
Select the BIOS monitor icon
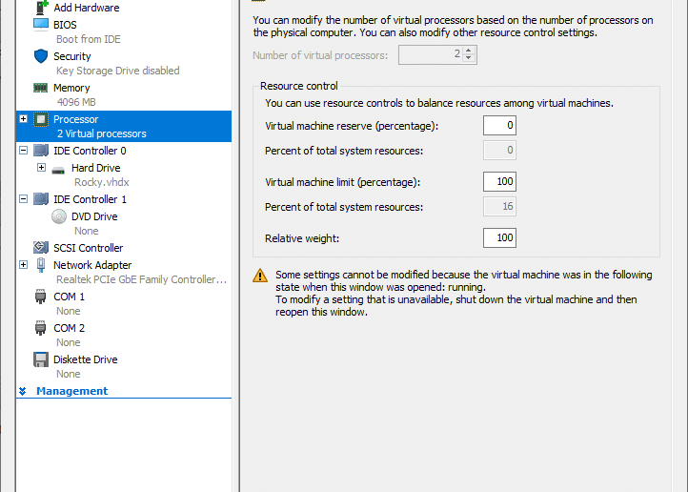[x=41, y=24]
